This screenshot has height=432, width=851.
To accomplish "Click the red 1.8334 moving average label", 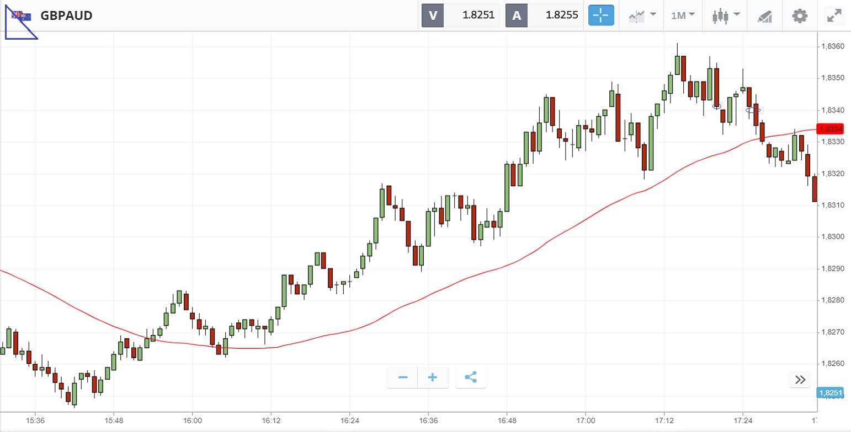I will 831,129.
